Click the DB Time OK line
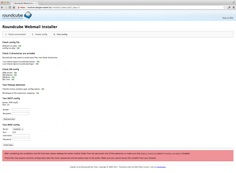Viewport: 236px width, 173px height. tap(8, 80)
